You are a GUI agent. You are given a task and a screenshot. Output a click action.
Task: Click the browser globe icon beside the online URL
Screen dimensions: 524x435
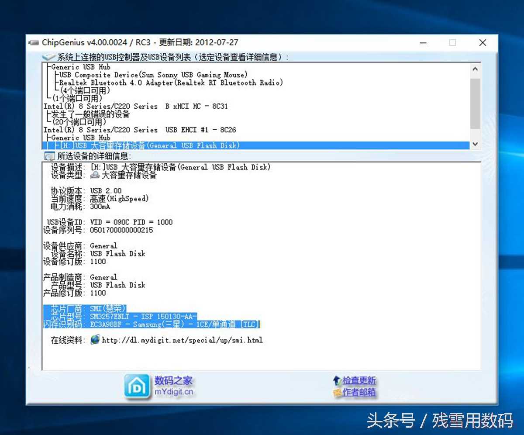coord(95,339)
